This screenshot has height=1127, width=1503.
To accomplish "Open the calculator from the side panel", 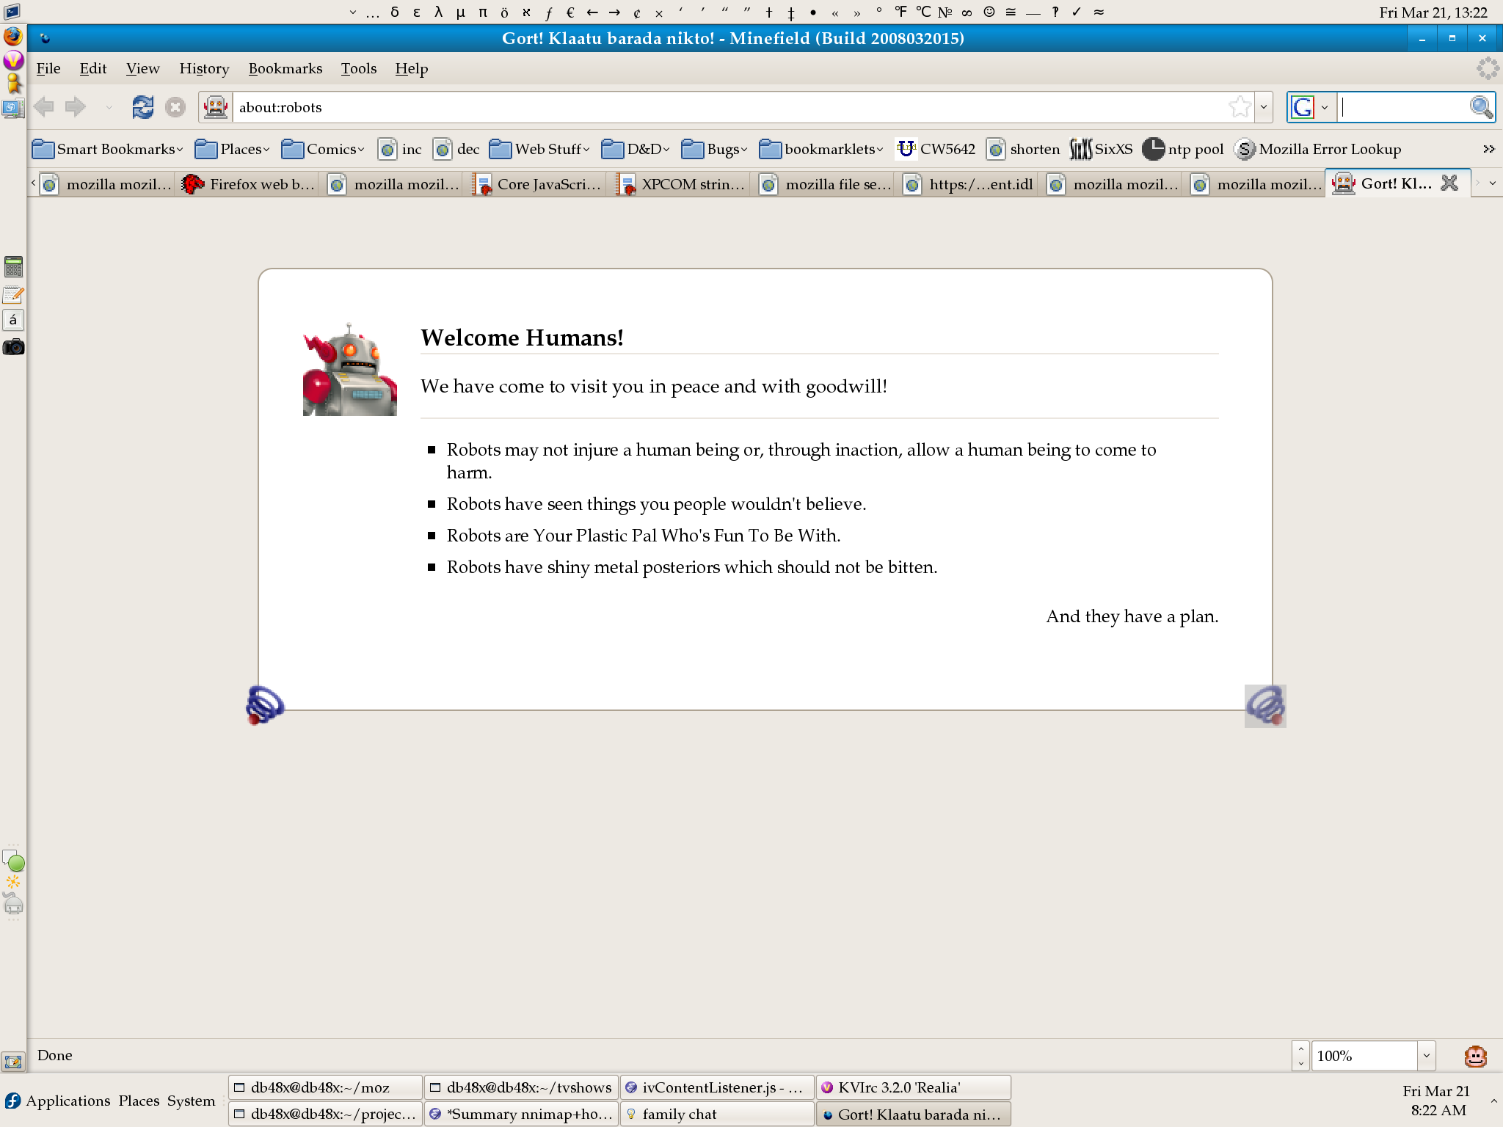I will 13,266.
